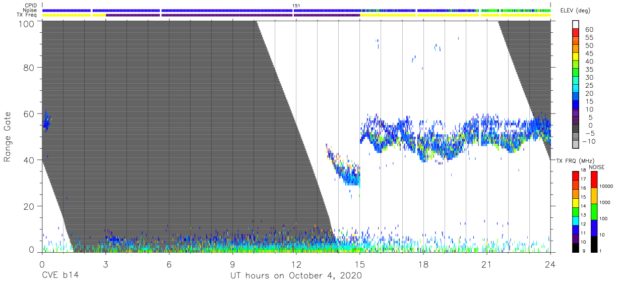The image size is (619, 286).
Task: Click the '6' tick on UT hours axis
Action: [x=169, y=264]
